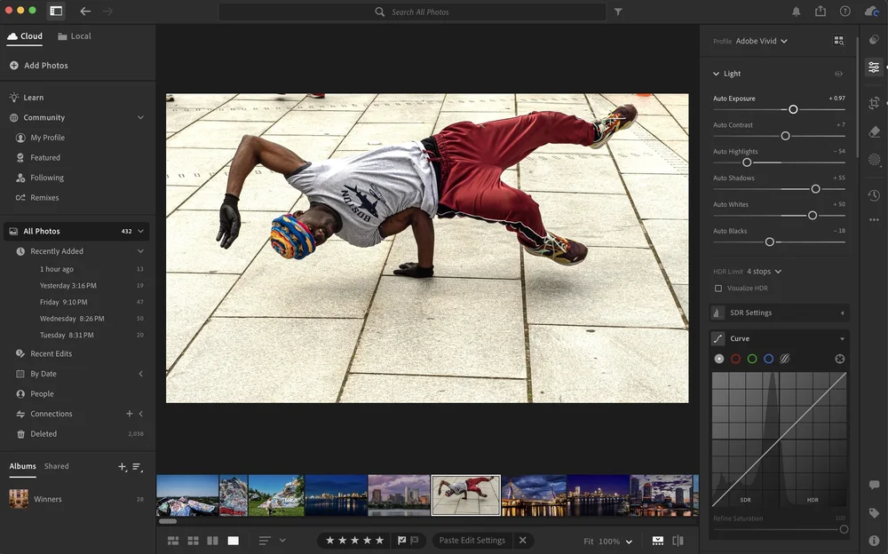
Task: Switch to the Local tab
Action: (x=74, y=36)
